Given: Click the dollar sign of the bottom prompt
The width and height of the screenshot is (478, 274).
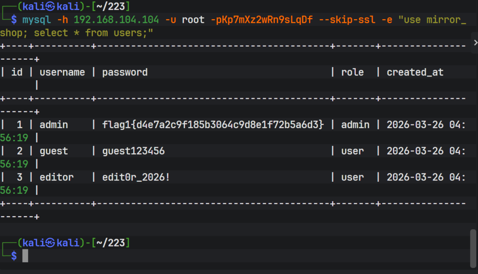Looking at the screenshot, I should (14, 255).
